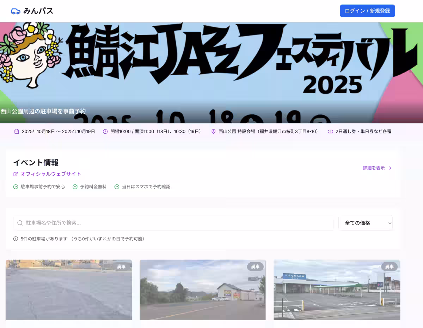The width and height of the screenshot is (423, 328).
Task: Click the calendar icon beside event dates
Action: pos(17,132)
